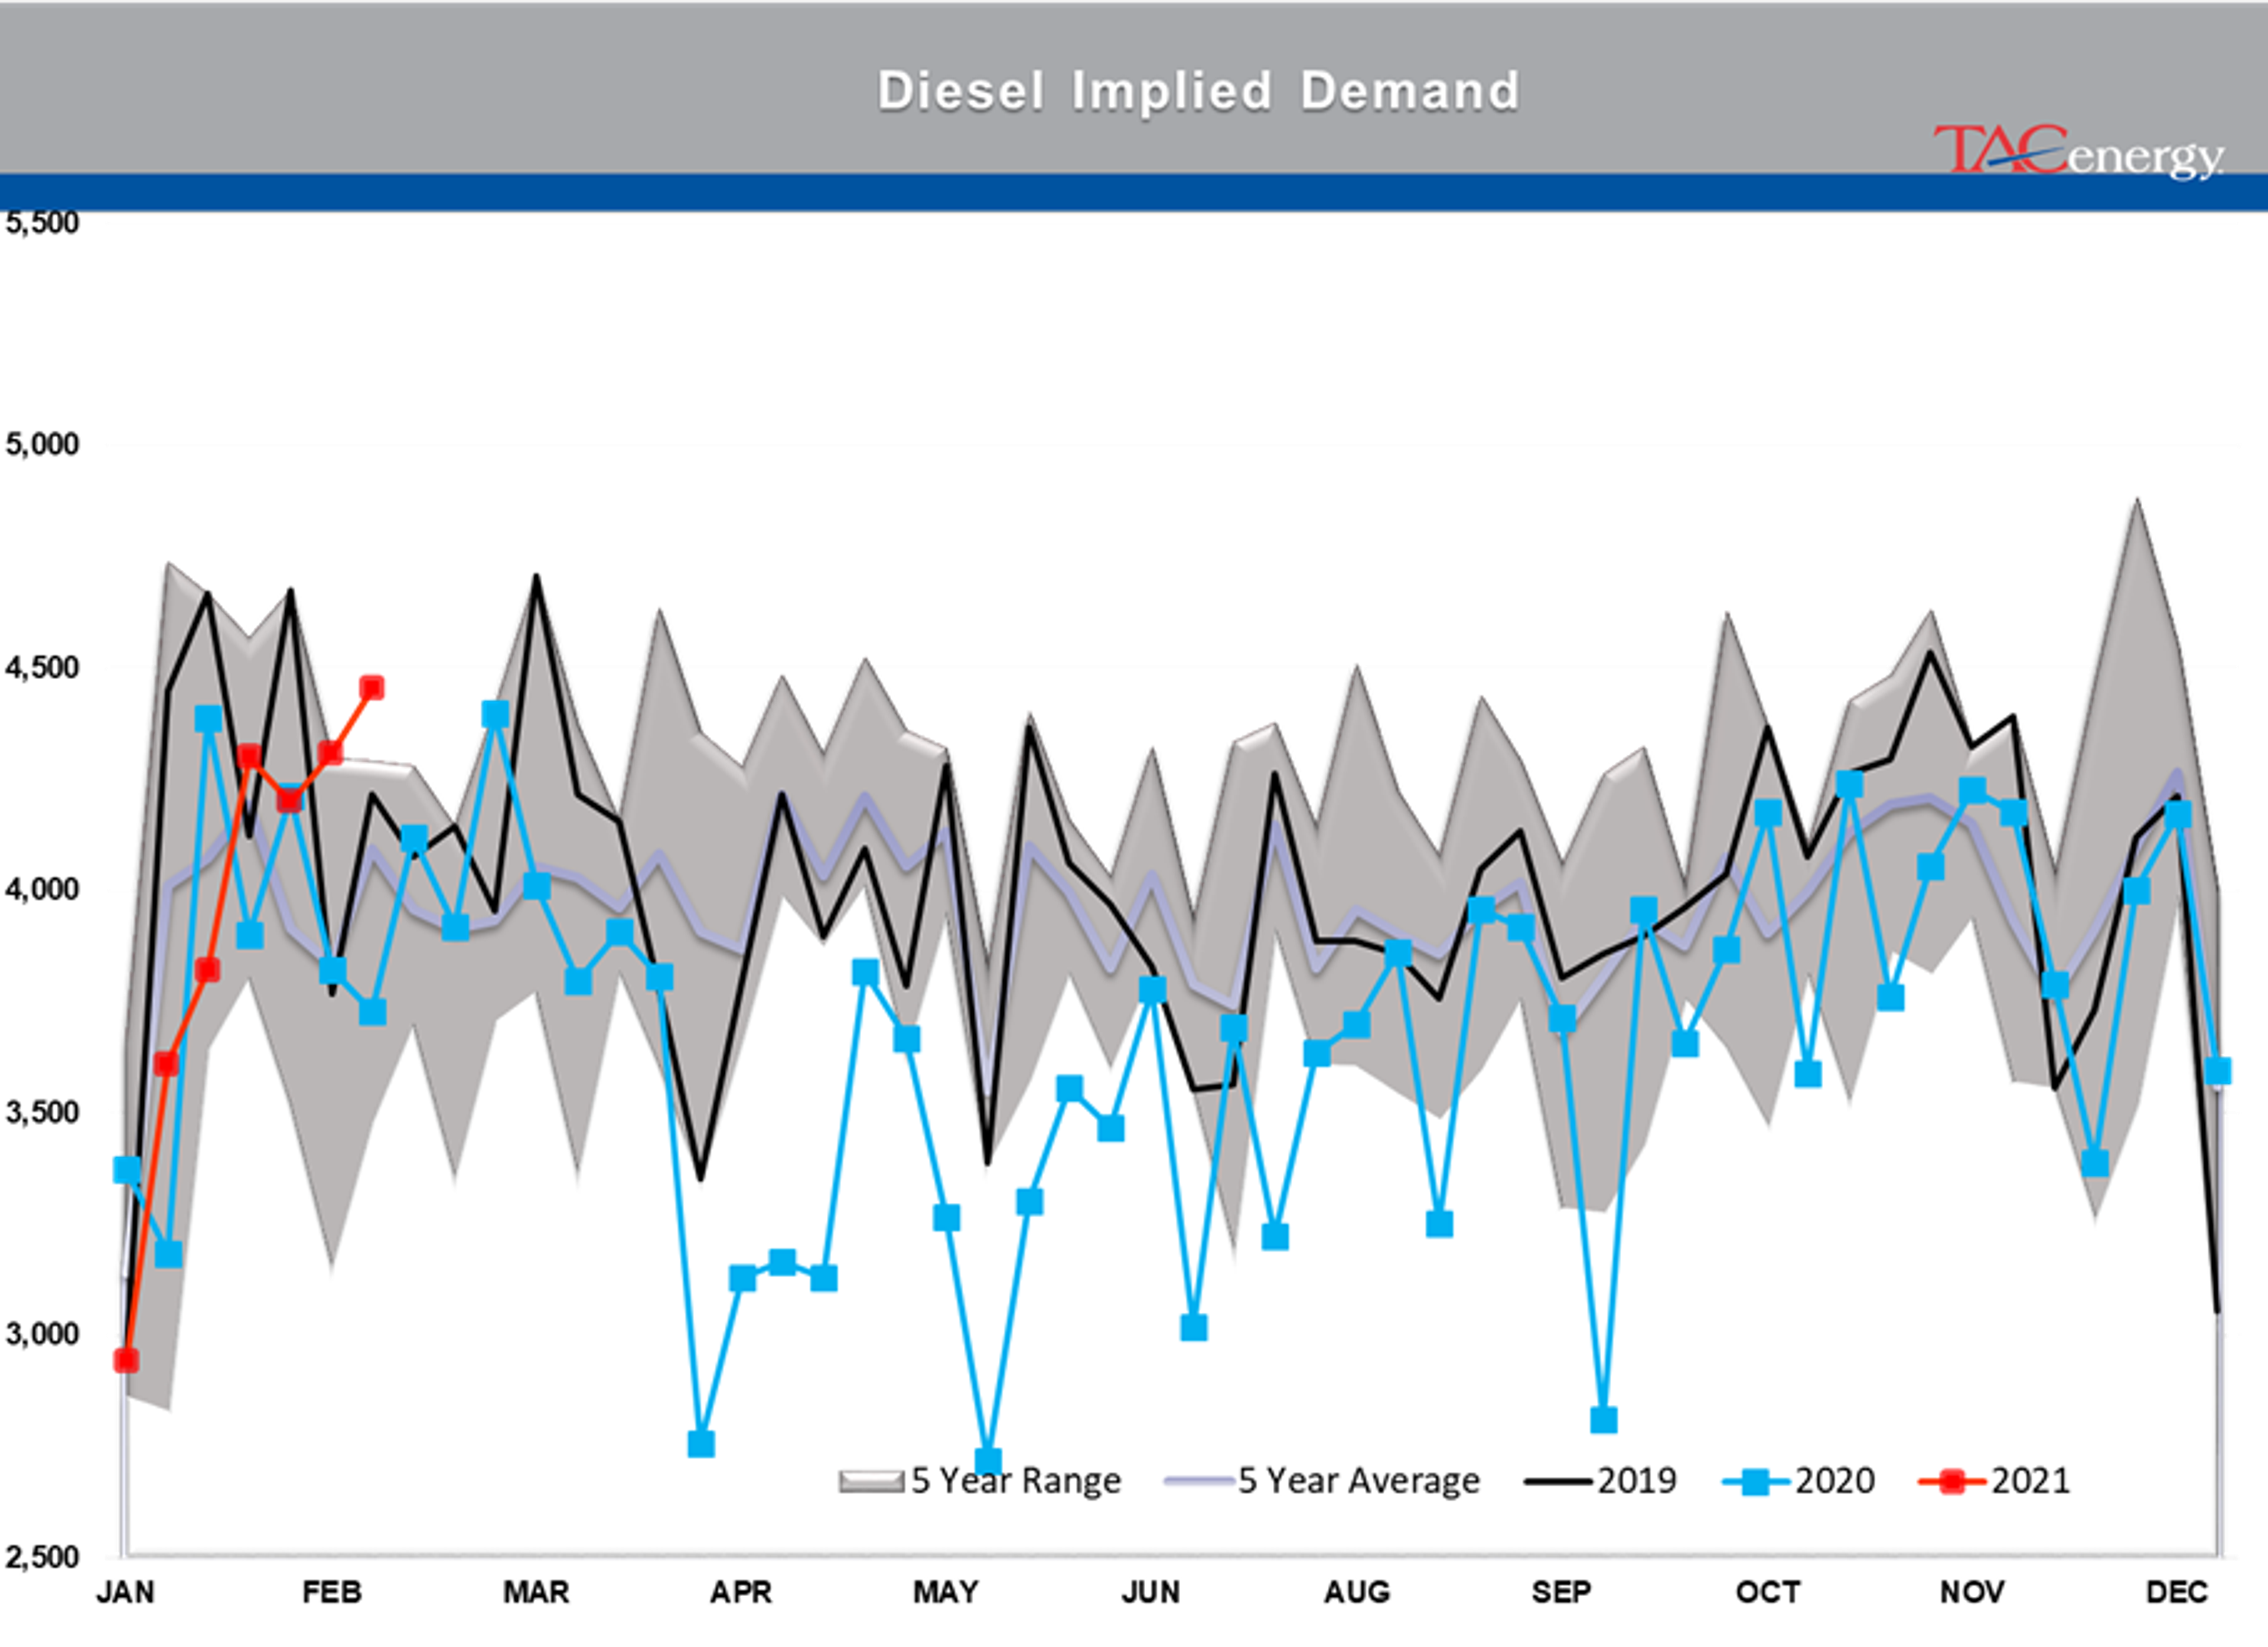Click the 2020 low point before April
Screen dimensions: 2268x1647
click(x=701, y=1444)
